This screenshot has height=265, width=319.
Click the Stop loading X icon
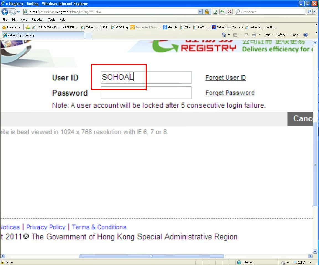click(230, 12)
